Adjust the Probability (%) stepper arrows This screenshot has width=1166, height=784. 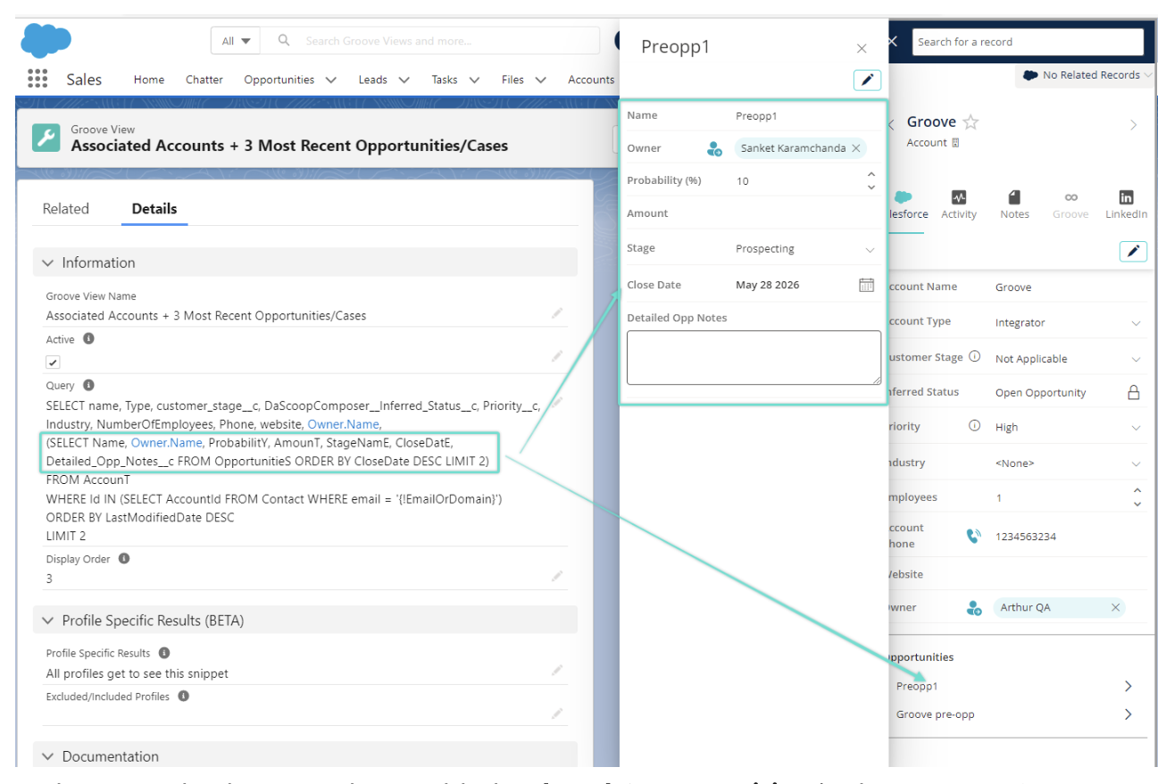[871, 180]
